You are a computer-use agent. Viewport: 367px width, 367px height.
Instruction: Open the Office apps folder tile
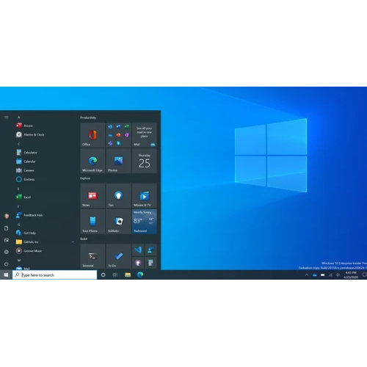pos(118,135)
